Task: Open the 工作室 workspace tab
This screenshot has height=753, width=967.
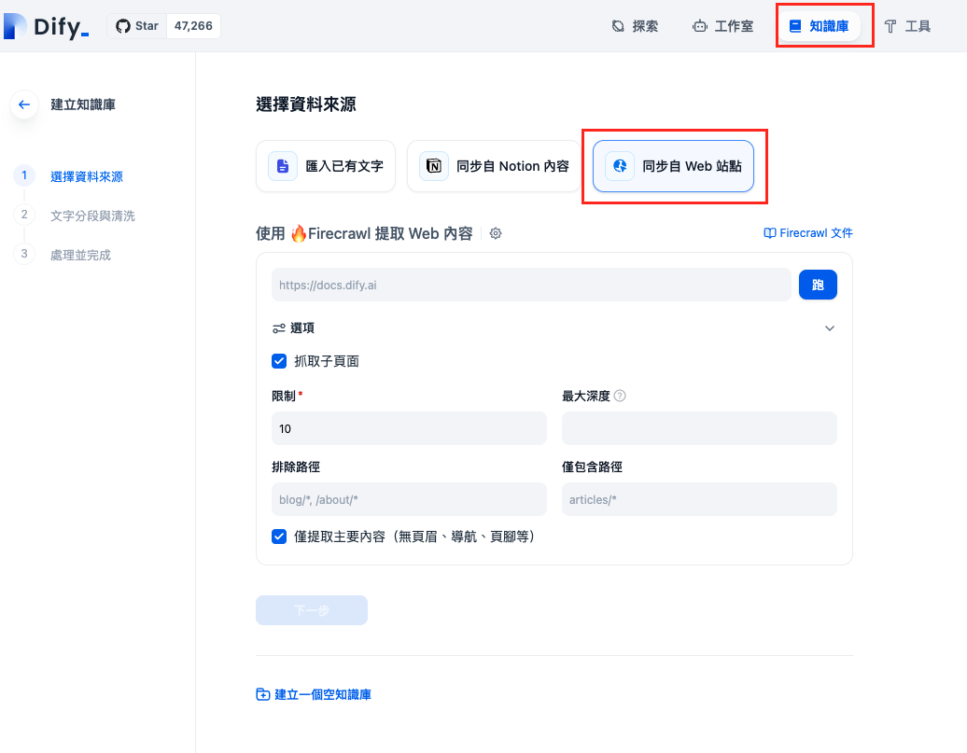Action: click(723, 25)
